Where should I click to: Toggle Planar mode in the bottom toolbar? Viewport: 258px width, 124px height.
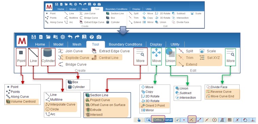pos(168,120)
